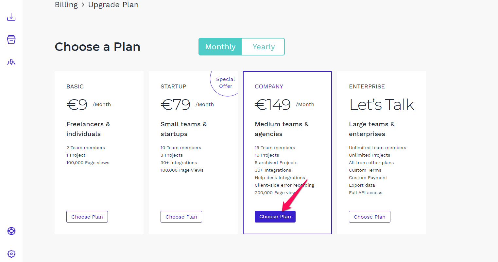Open the settings gear icon in sidebar
Screen dimensions: 498x262
11,254
